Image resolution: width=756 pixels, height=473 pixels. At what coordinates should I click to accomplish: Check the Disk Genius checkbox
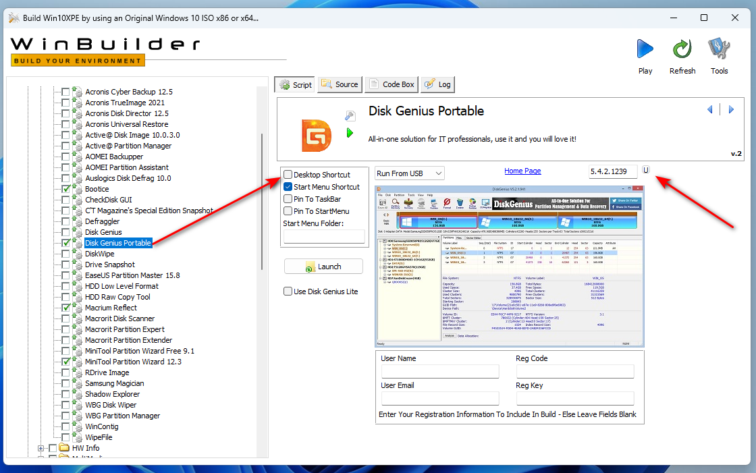point(66,232)
